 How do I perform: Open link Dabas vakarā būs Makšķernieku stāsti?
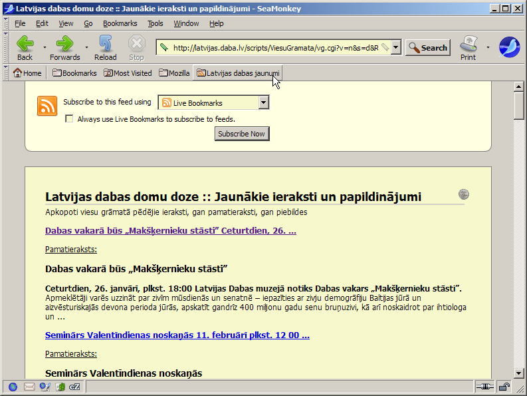(171, 231)
